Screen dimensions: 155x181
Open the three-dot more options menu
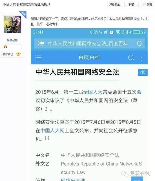pos(141,57)
